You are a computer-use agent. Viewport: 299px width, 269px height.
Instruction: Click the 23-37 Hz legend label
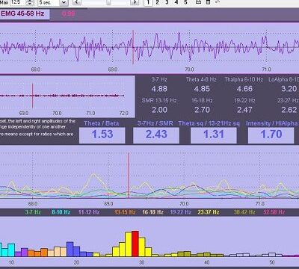209,212
